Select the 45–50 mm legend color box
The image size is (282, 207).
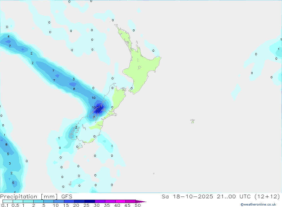coord(131,201)
